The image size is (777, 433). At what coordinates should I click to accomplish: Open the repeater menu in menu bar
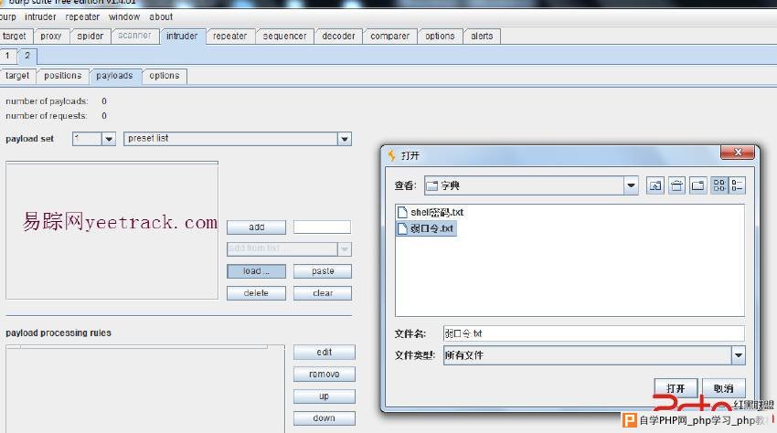click(x=82, y=16)
